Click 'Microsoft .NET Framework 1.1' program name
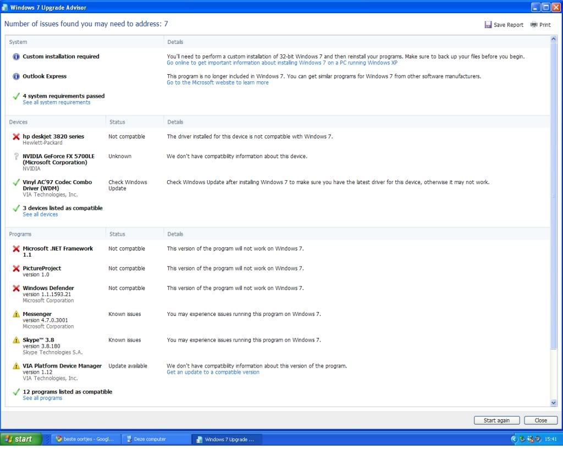Screen dimensions: 563x450 click(x=58, y=252)
